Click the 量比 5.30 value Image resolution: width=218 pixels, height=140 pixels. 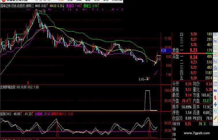point(209,89)
